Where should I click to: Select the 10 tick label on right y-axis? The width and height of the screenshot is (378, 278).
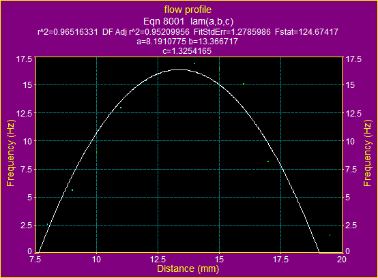point(350,141)
